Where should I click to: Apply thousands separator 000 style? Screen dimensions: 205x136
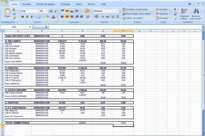[108, 17]
